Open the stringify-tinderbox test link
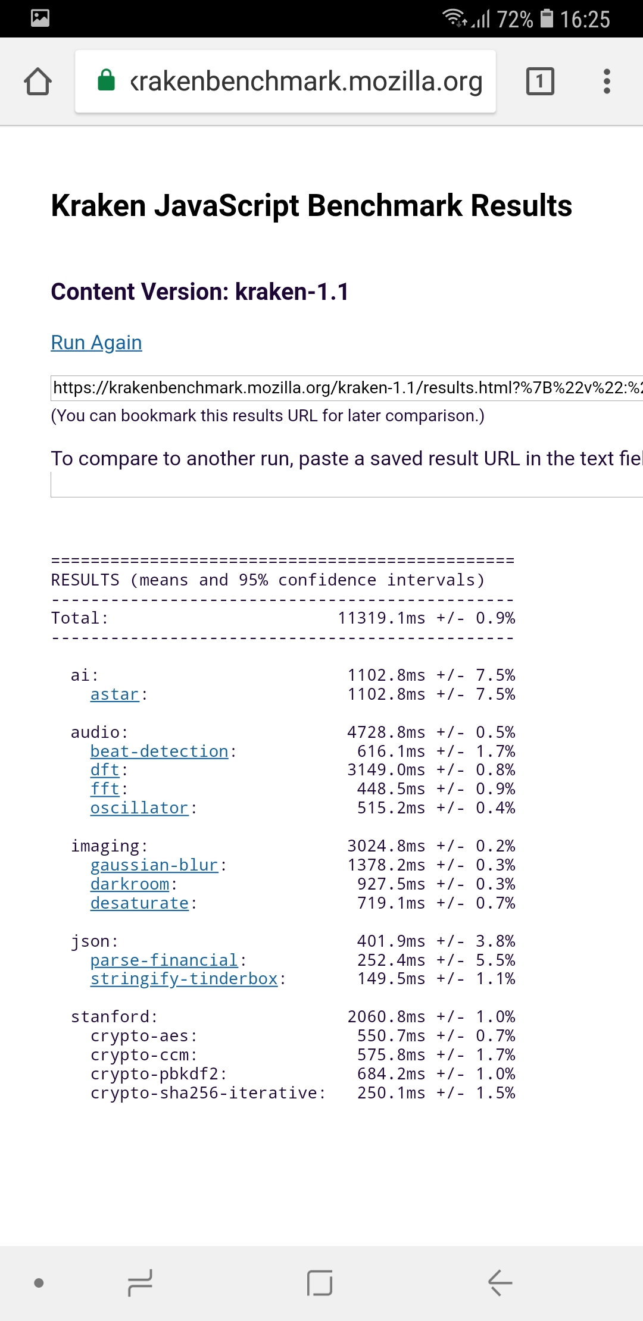The image size is (643, 1321). [x=184, y=979]
